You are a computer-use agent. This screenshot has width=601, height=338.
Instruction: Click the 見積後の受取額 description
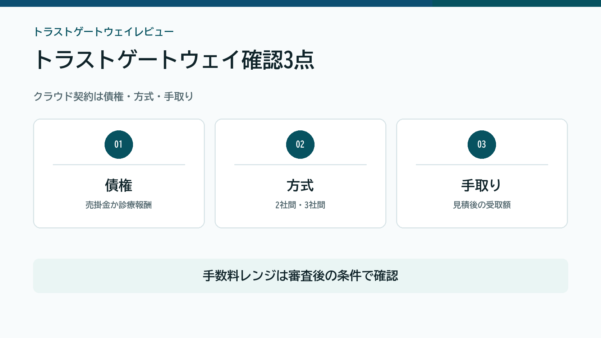click(482, 205)
